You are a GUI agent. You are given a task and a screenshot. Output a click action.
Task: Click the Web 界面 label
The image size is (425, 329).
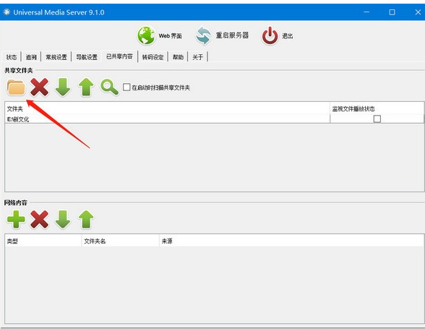(x=171, y=36)
